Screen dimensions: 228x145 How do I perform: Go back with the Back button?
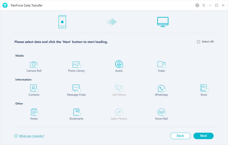(x=180, y=136)
